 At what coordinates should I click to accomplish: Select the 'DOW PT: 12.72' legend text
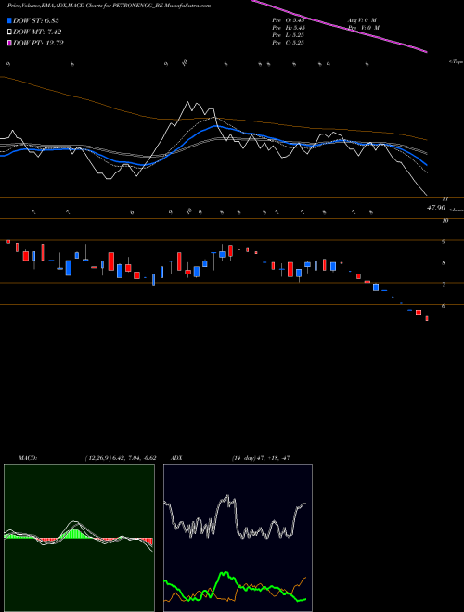[38, 44]
